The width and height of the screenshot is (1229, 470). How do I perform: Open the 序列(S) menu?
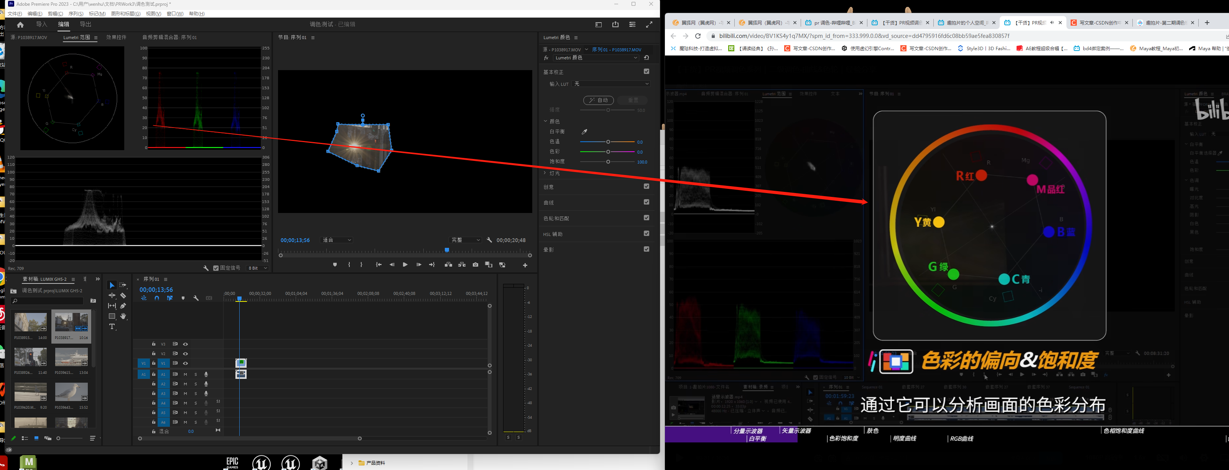[x=76, y=13]
